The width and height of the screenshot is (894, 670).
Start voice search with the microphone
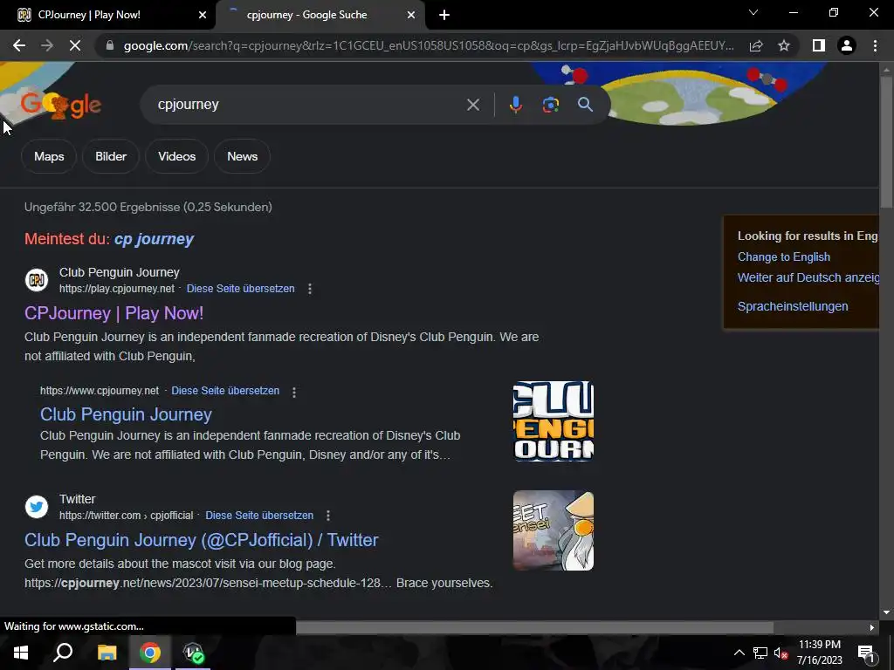pos(515,105)
